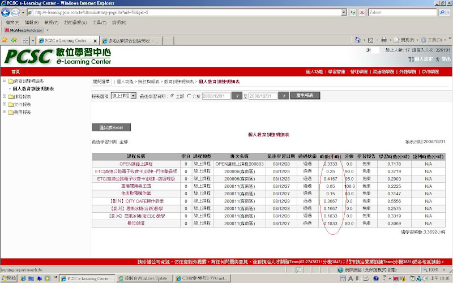Click the magnifier search icon beside Yahoo box
This screenshot has width=453, height=283.
442,12
